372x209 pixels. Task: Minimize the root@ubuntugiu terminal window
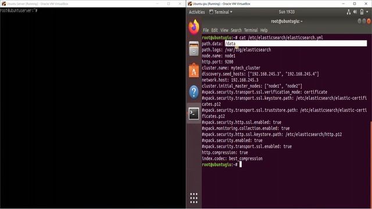coord(359,21)
